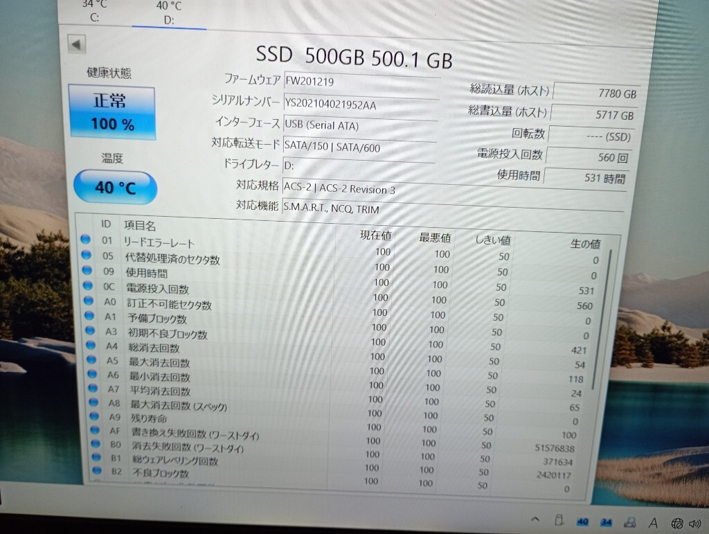Click the blue status dot for ID A8

[x=93, y=402]
